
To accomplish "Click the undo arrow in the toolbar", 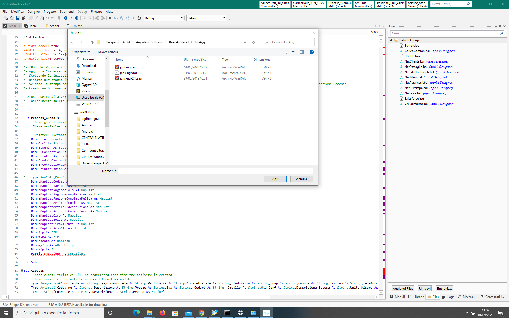I will [x=47, y=18].
